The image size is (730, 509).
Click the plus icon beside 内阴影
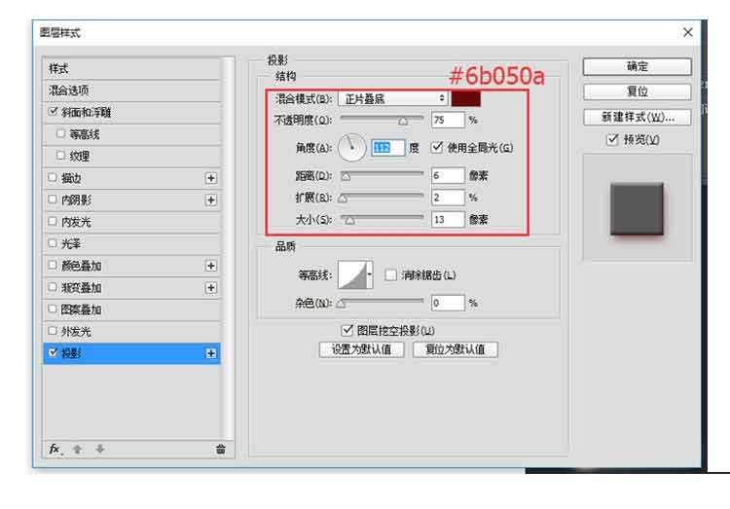pyautogui.click(x=210, y=200)
